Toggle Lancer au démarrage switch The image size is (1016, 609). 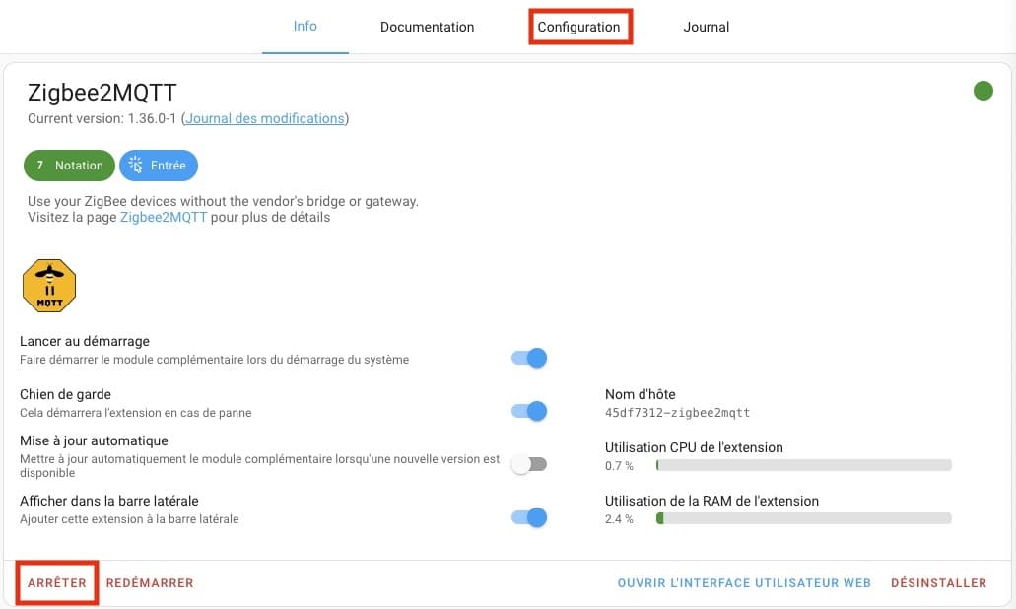pyautogui.click(x=529, y=358)
